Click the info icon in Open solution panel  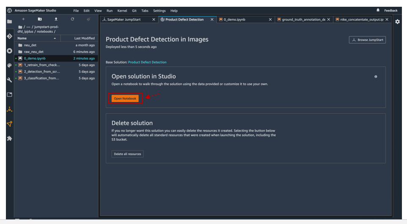[376, 76]
